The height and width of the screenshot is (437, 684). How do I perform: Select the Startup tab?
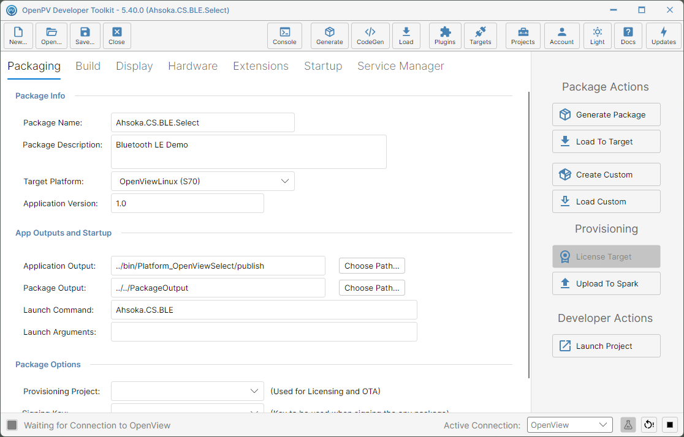pyautogui.click(x=323, y=66)
